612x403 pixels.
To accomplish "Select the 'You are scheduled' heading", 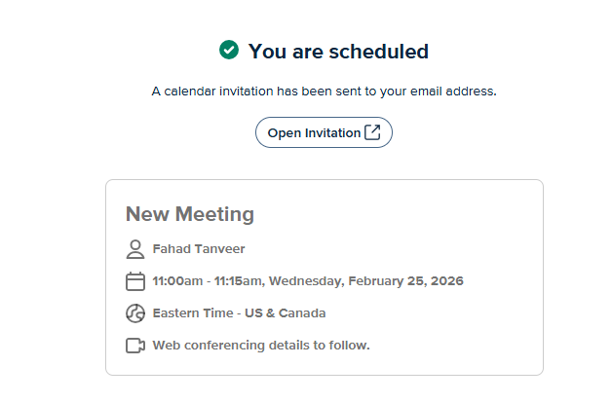I will tap(338, 51).
